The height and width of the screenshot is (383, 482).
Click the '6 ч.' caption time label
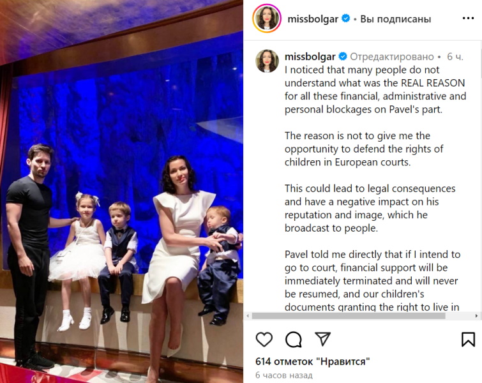coord(455,57)
